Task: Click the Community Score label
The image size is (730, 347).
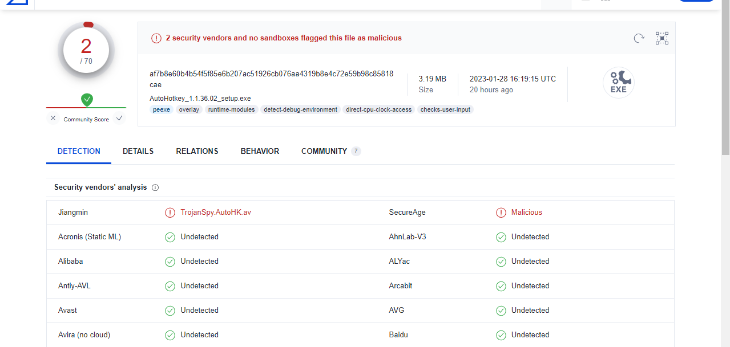Action: (86, 119)
